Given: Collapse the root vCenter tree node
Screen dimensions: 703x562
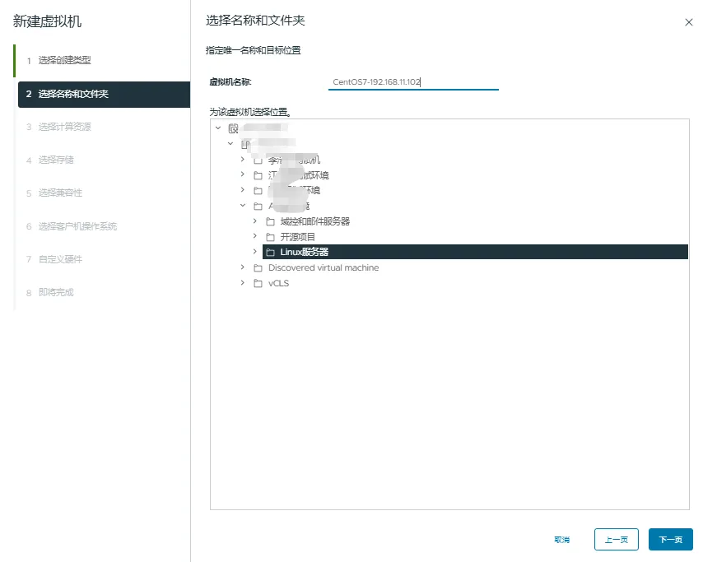Looking at the screenshot, I should (x=218, y=128).
